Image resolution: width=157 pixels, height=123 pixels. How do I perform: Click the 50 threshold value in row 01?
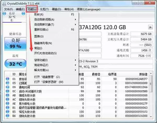click(x=115, y=79)
